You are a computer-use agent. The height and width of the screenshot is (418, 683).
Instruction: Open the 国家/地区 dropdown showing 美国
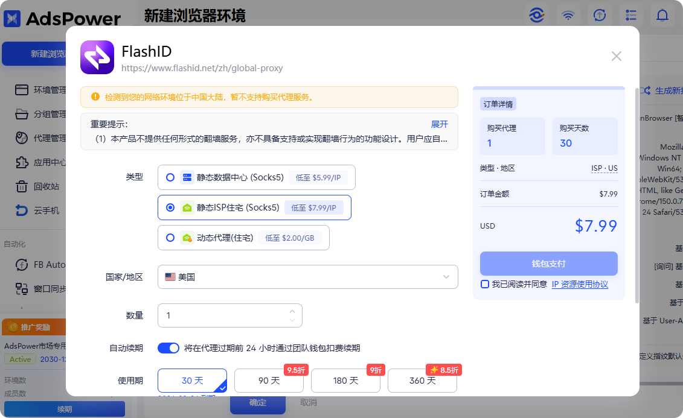(307, 277)
